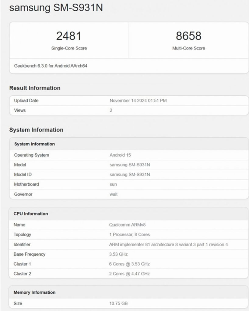Click the Governor label
Screen dimensions: 249x311
[x=23, y=194]
